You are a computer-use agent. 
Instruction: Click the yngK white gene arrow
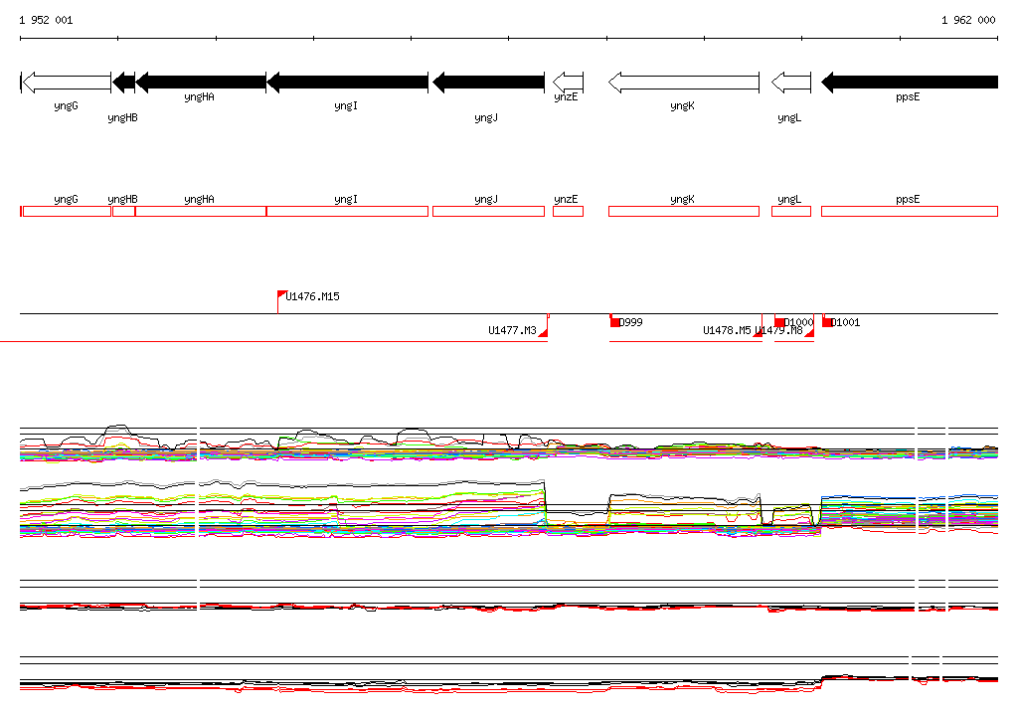(x=684, y=83)
